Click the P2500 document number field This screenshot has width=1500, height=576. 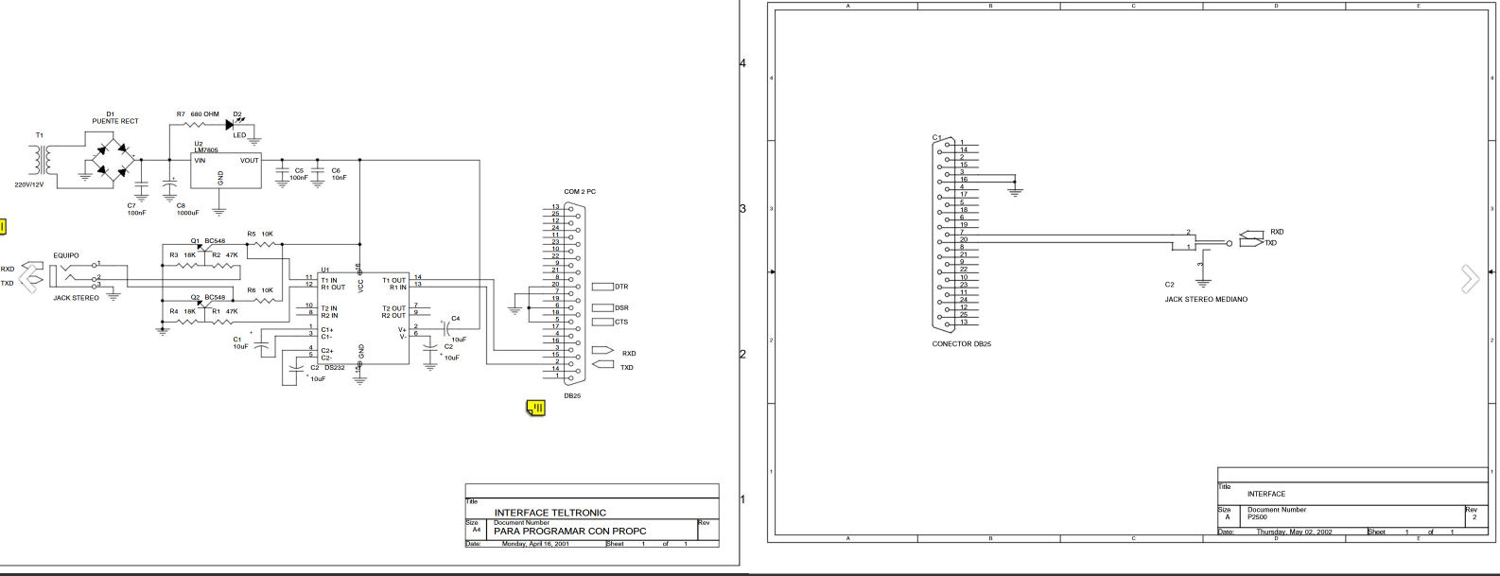point(1257,517)
